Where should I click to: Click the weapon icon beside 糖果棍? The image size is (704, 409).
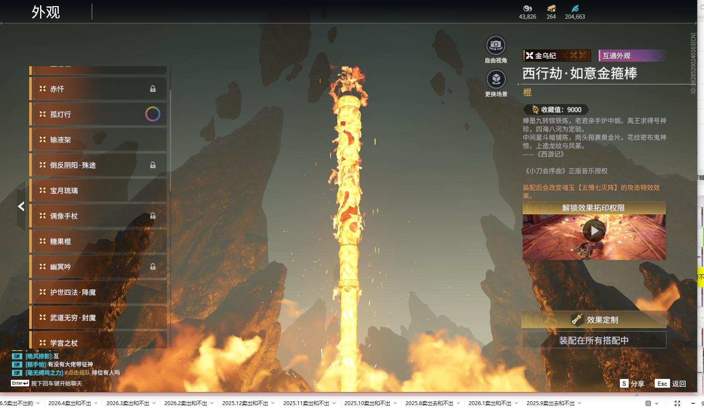(x=43, y=241)
